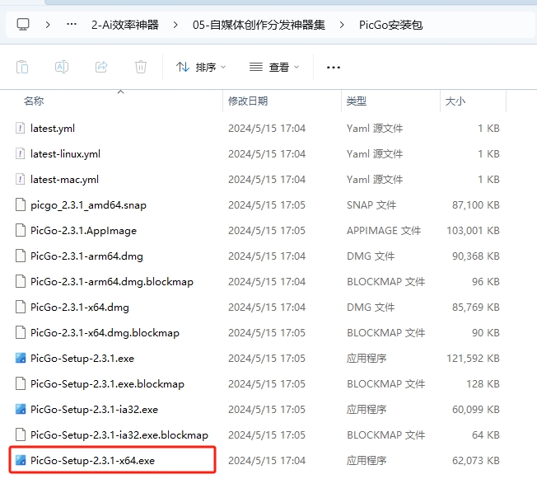Select the PicGo-2.3.1-arm64.dmg file icon
This screenshot has width=537, height=479.
pyautogui.click(x=21, y=256)
